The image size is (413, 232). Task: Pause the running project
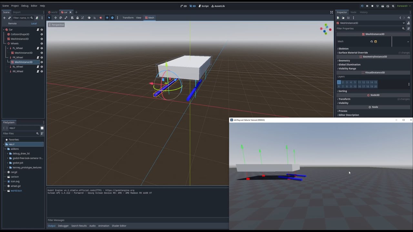click(x=367, y=6)
